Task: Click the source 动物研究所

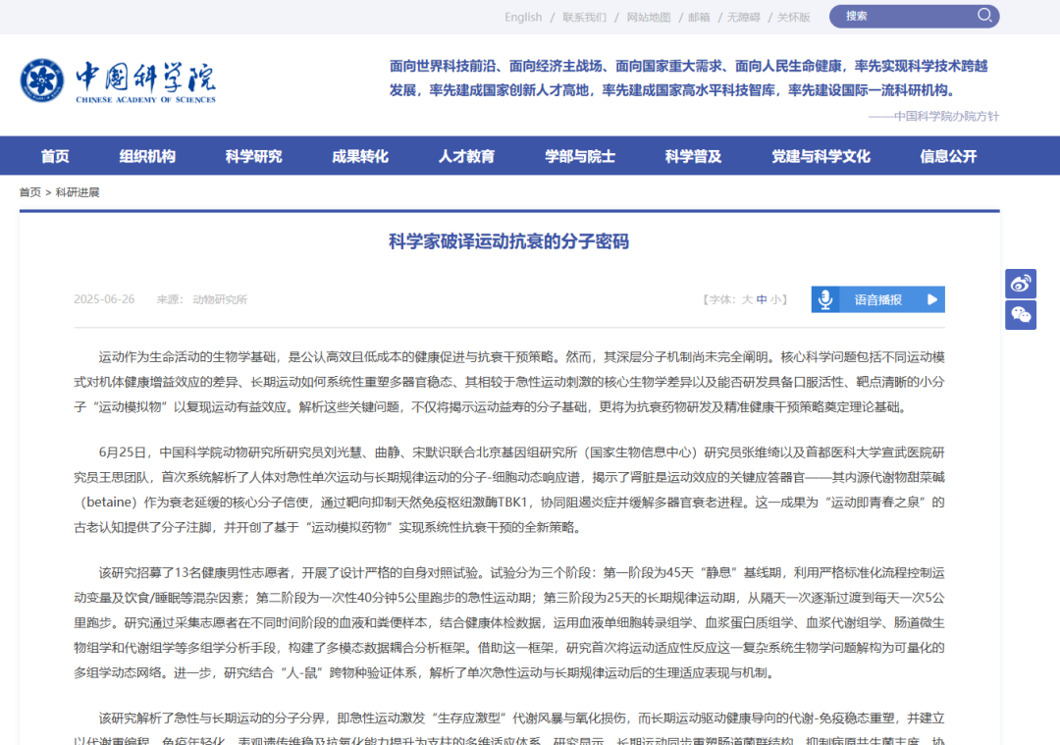Action: pos(220,299)
